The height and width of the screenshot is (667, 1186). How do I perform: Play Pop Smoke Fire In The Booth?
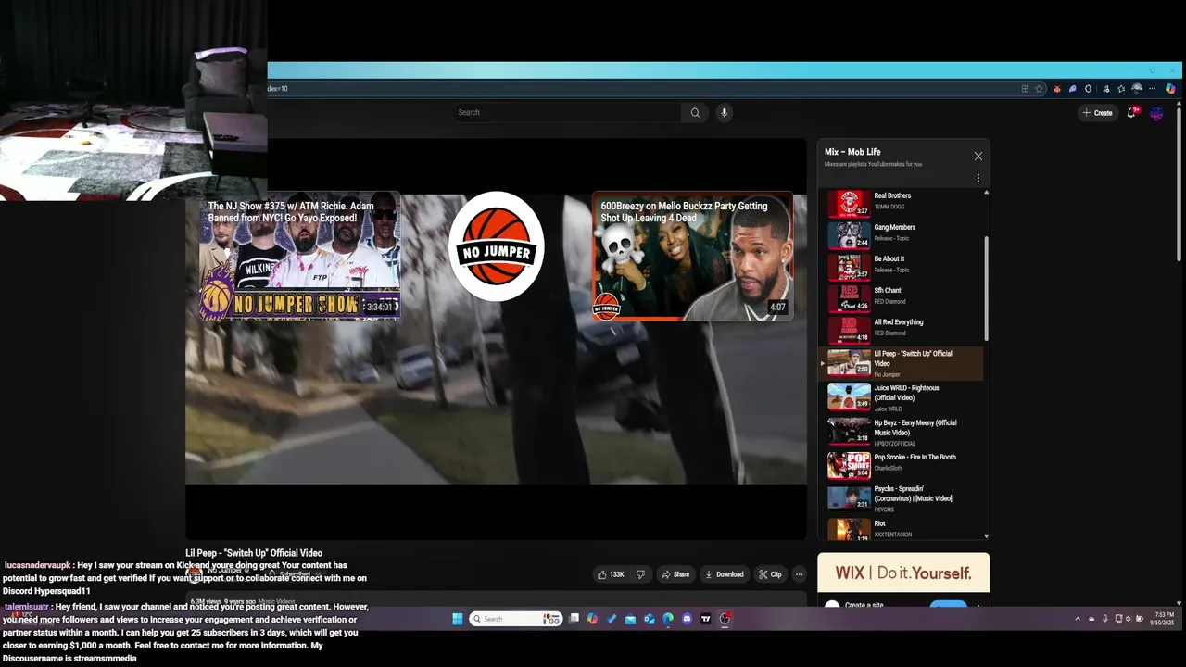tap(902, 465)
